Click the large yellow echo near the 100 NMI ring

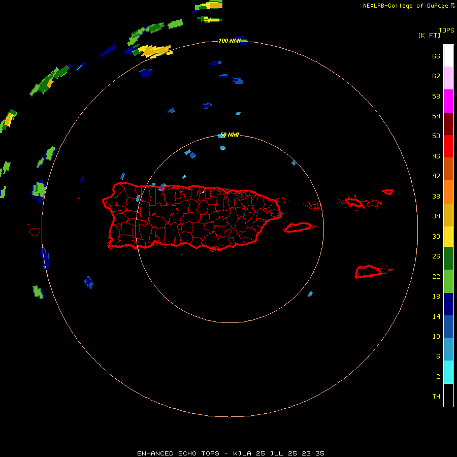click(x=154, y=51)
